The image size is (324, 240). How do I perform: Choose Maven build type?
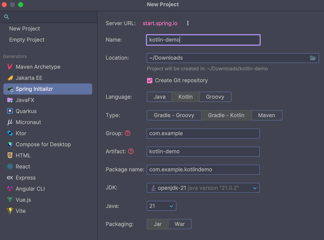click(266, 115)
